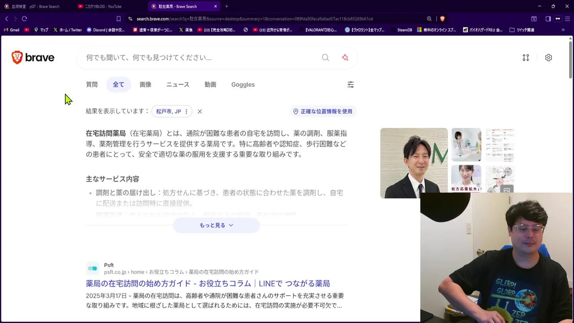Open the pharmacist at counter thumbnail

tap(466, 145)
